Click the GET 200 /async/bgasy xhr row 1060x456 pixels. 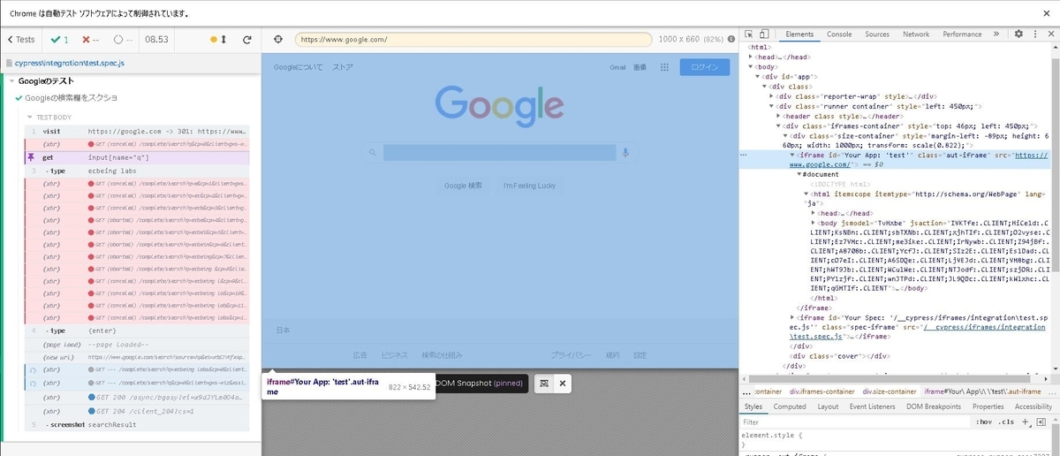pos(137,398)
